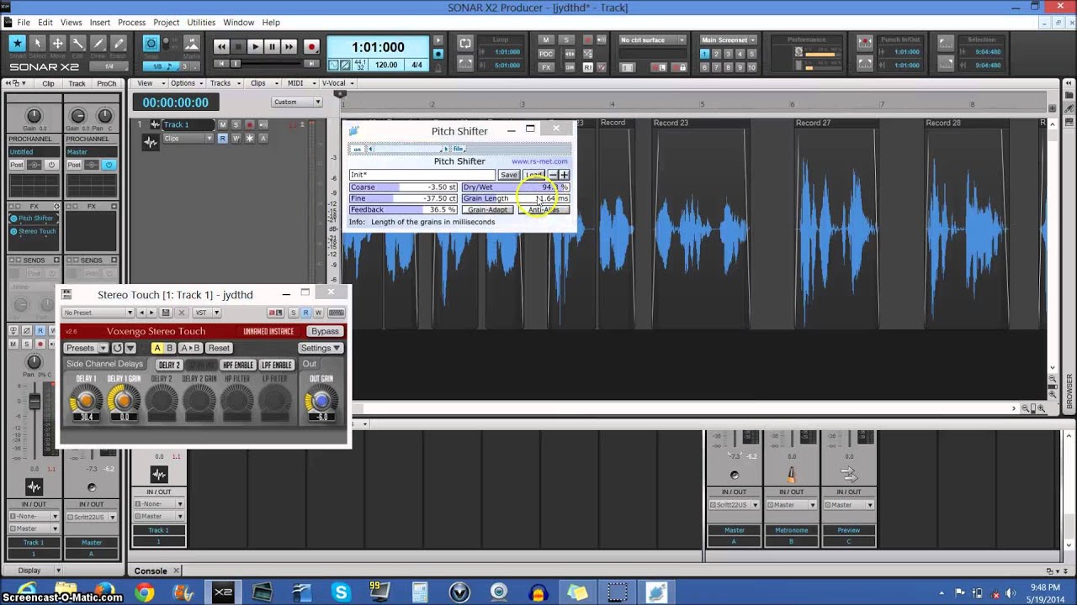Open No ctrl surface dropdown
Screen dimensions: 1077x605
point(653,39)
